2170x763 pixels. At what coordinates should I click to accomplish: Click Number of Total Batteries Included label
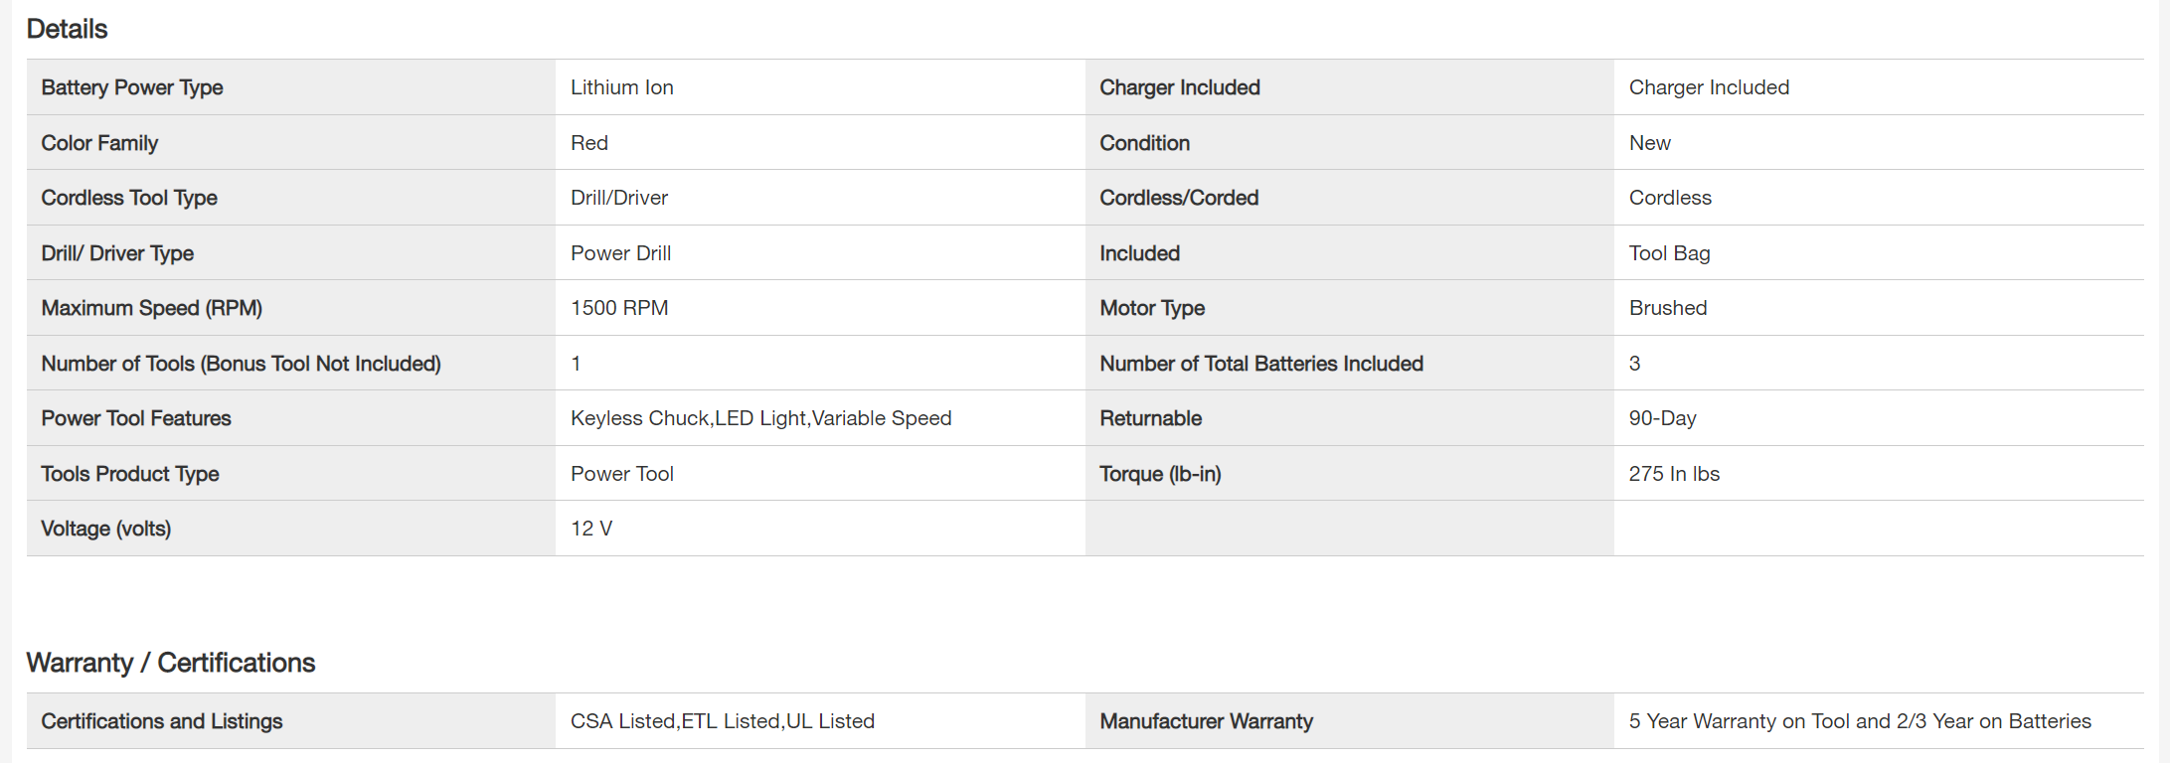pos(1261,364)
